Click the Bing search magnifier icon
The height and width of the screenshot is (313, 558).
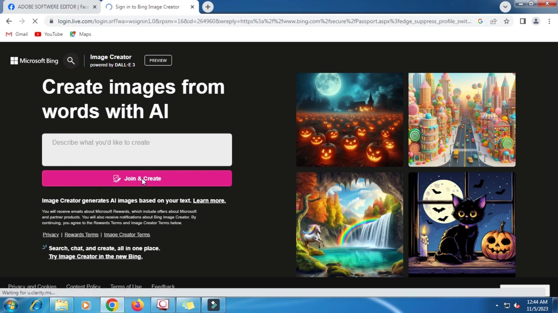(x=71, y=61)
